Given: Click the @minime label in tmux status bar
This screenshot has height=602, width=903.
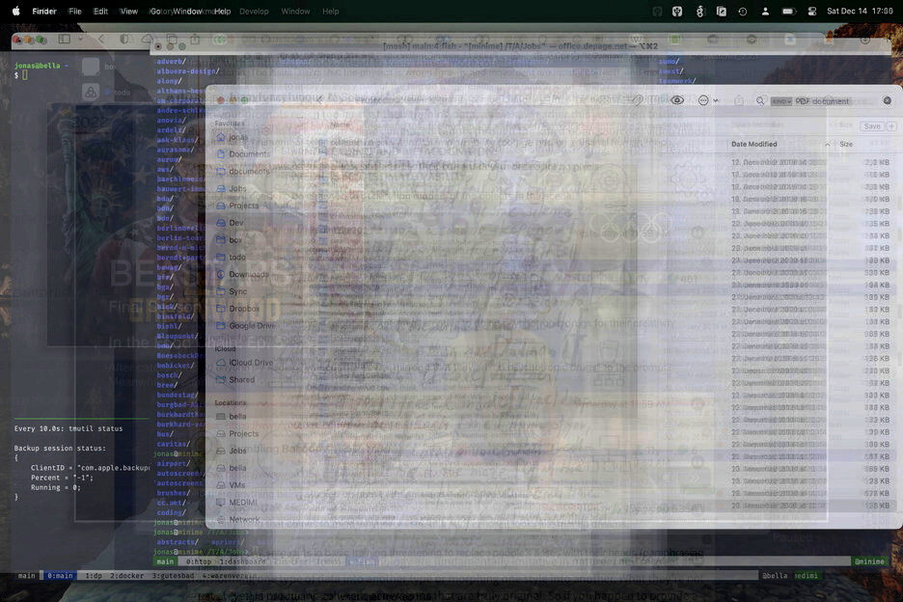Looking at the screenshot, I should [x=869, y=561].
